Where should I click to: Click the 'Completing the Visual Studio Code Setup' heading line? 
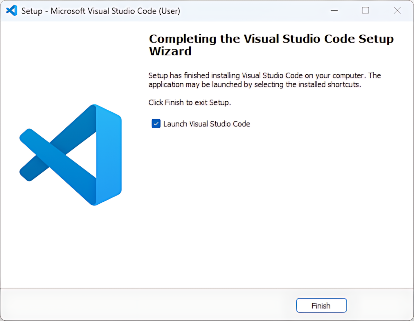pos(271,39)
